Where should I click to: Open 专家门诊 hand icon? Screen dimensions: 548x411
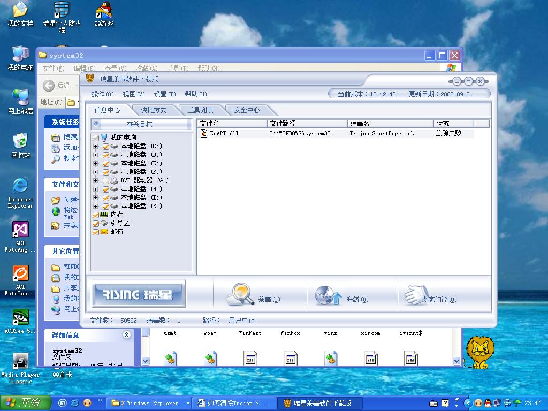(416, 295)
